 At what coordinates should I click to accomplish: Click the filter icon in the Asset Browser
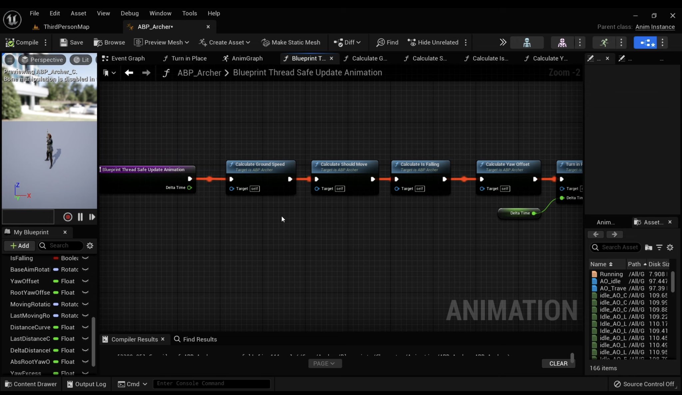pyautogui.click(x=659, y=247)
